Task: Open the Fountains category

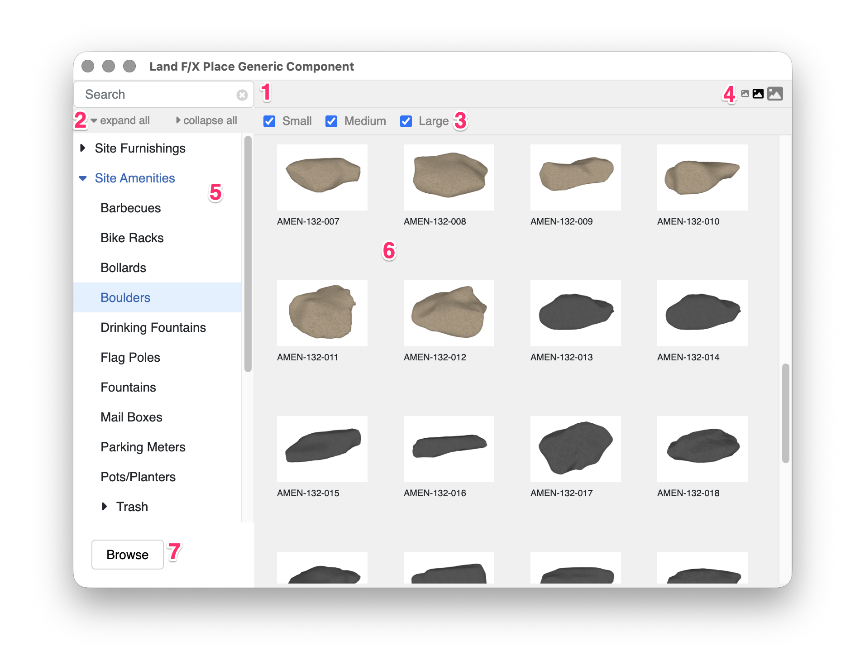Action: tap(129, 388)
